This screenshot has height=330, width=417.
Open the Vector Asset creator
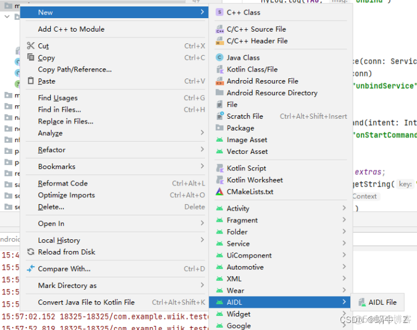click(x=247, y=152)
